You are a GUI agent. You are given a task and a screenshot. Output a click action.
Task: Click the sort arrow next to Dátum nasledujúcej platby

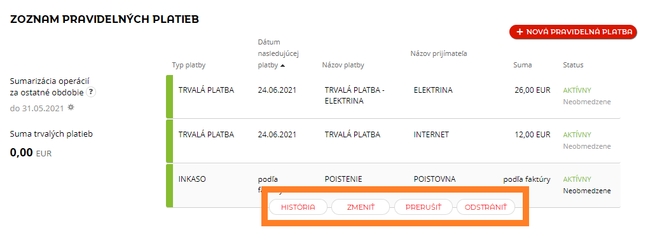coord(282,65)
